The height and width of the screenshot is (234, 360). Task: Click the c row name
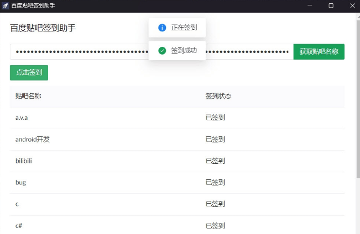point(17,204)
